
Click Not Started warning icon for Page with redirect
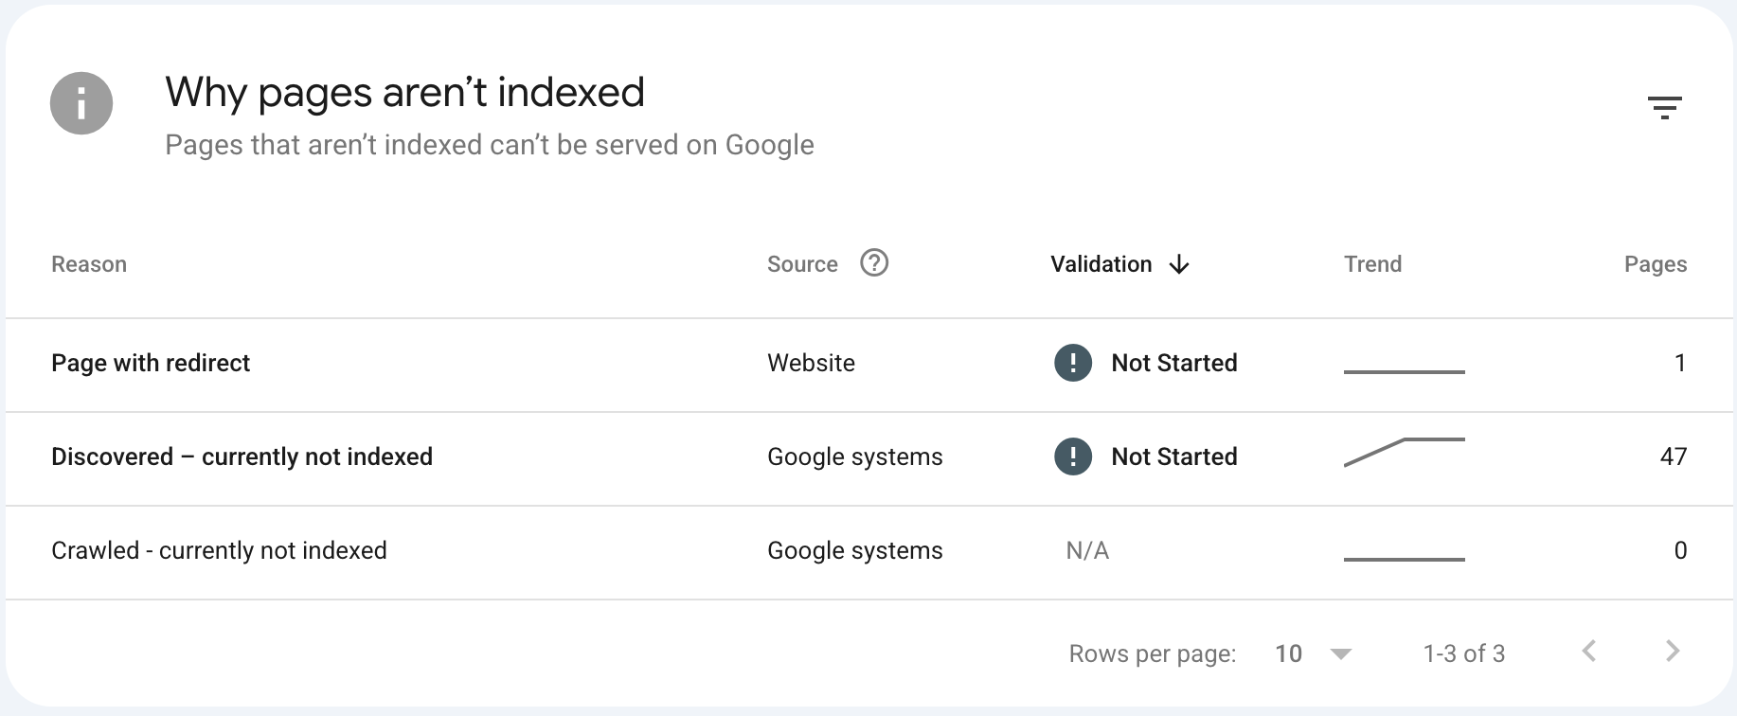pos(1073,363)
